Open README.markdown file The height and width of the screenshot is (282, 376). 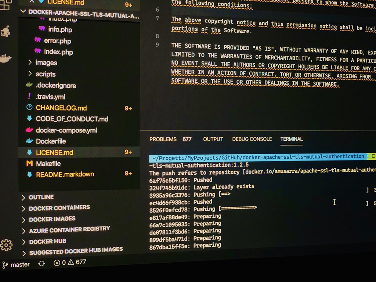pos(65,174)
